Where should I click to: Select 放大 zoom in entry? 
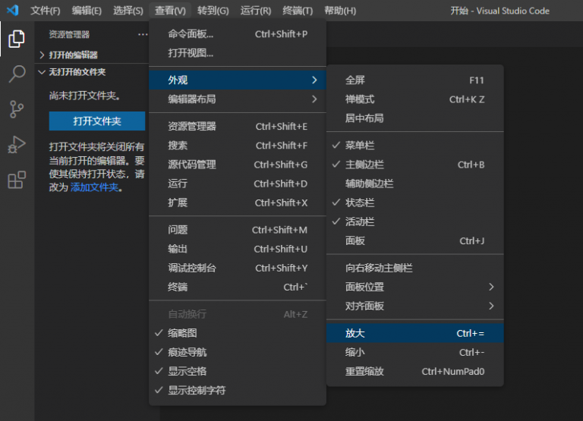tap(415, 333)
